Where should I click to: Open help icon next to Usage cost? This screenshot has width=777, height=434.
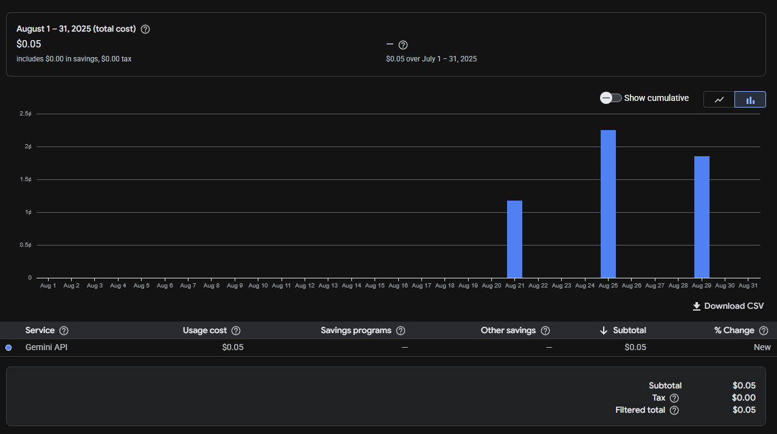coord(236,331)
